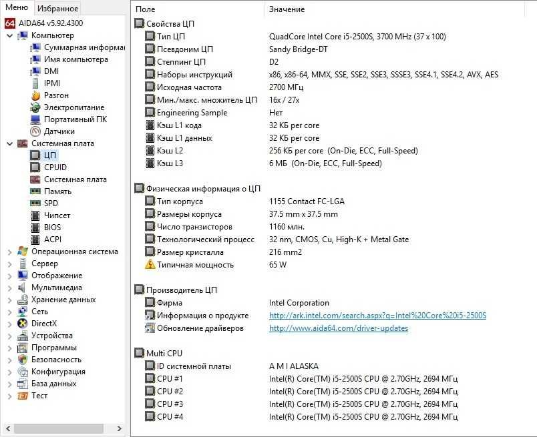
Task: Click the ACPI chip icon
Action: click(x=35, y=240)
